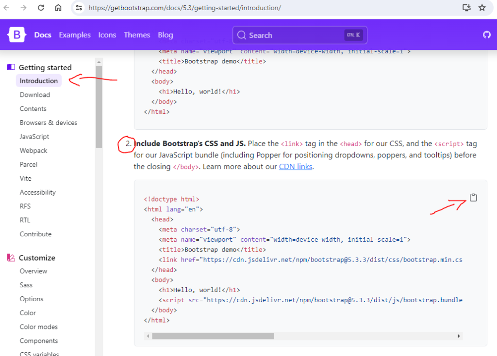Copy code with the clipboard icon
Image resolution: width=497 pixels, height=356 pixels.
pos(473,198)
